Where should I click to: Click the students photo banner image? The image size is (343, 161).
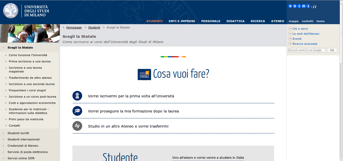tap(30, 33)
